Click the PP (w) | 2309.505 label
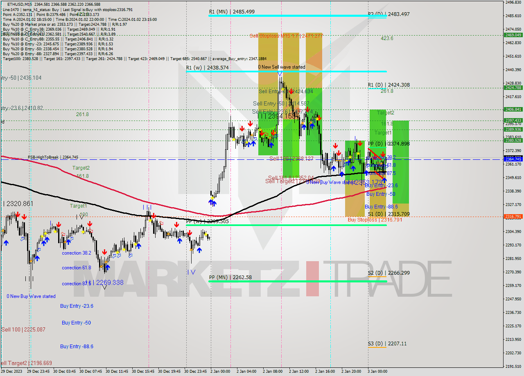Image resolution: width=524 pixels, height=376 pixels. click(207, 221)
